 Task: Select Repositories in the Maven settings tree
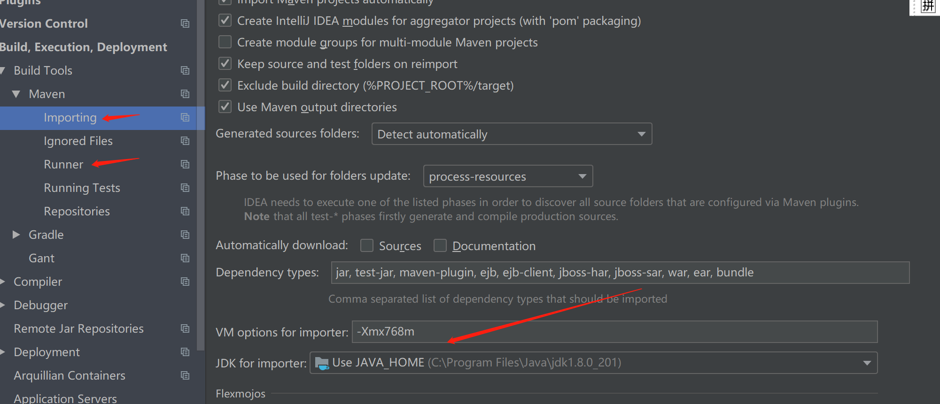[x=77, y=211]
